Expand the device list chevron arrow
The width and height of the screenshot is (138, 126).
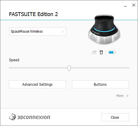(63, 32)
